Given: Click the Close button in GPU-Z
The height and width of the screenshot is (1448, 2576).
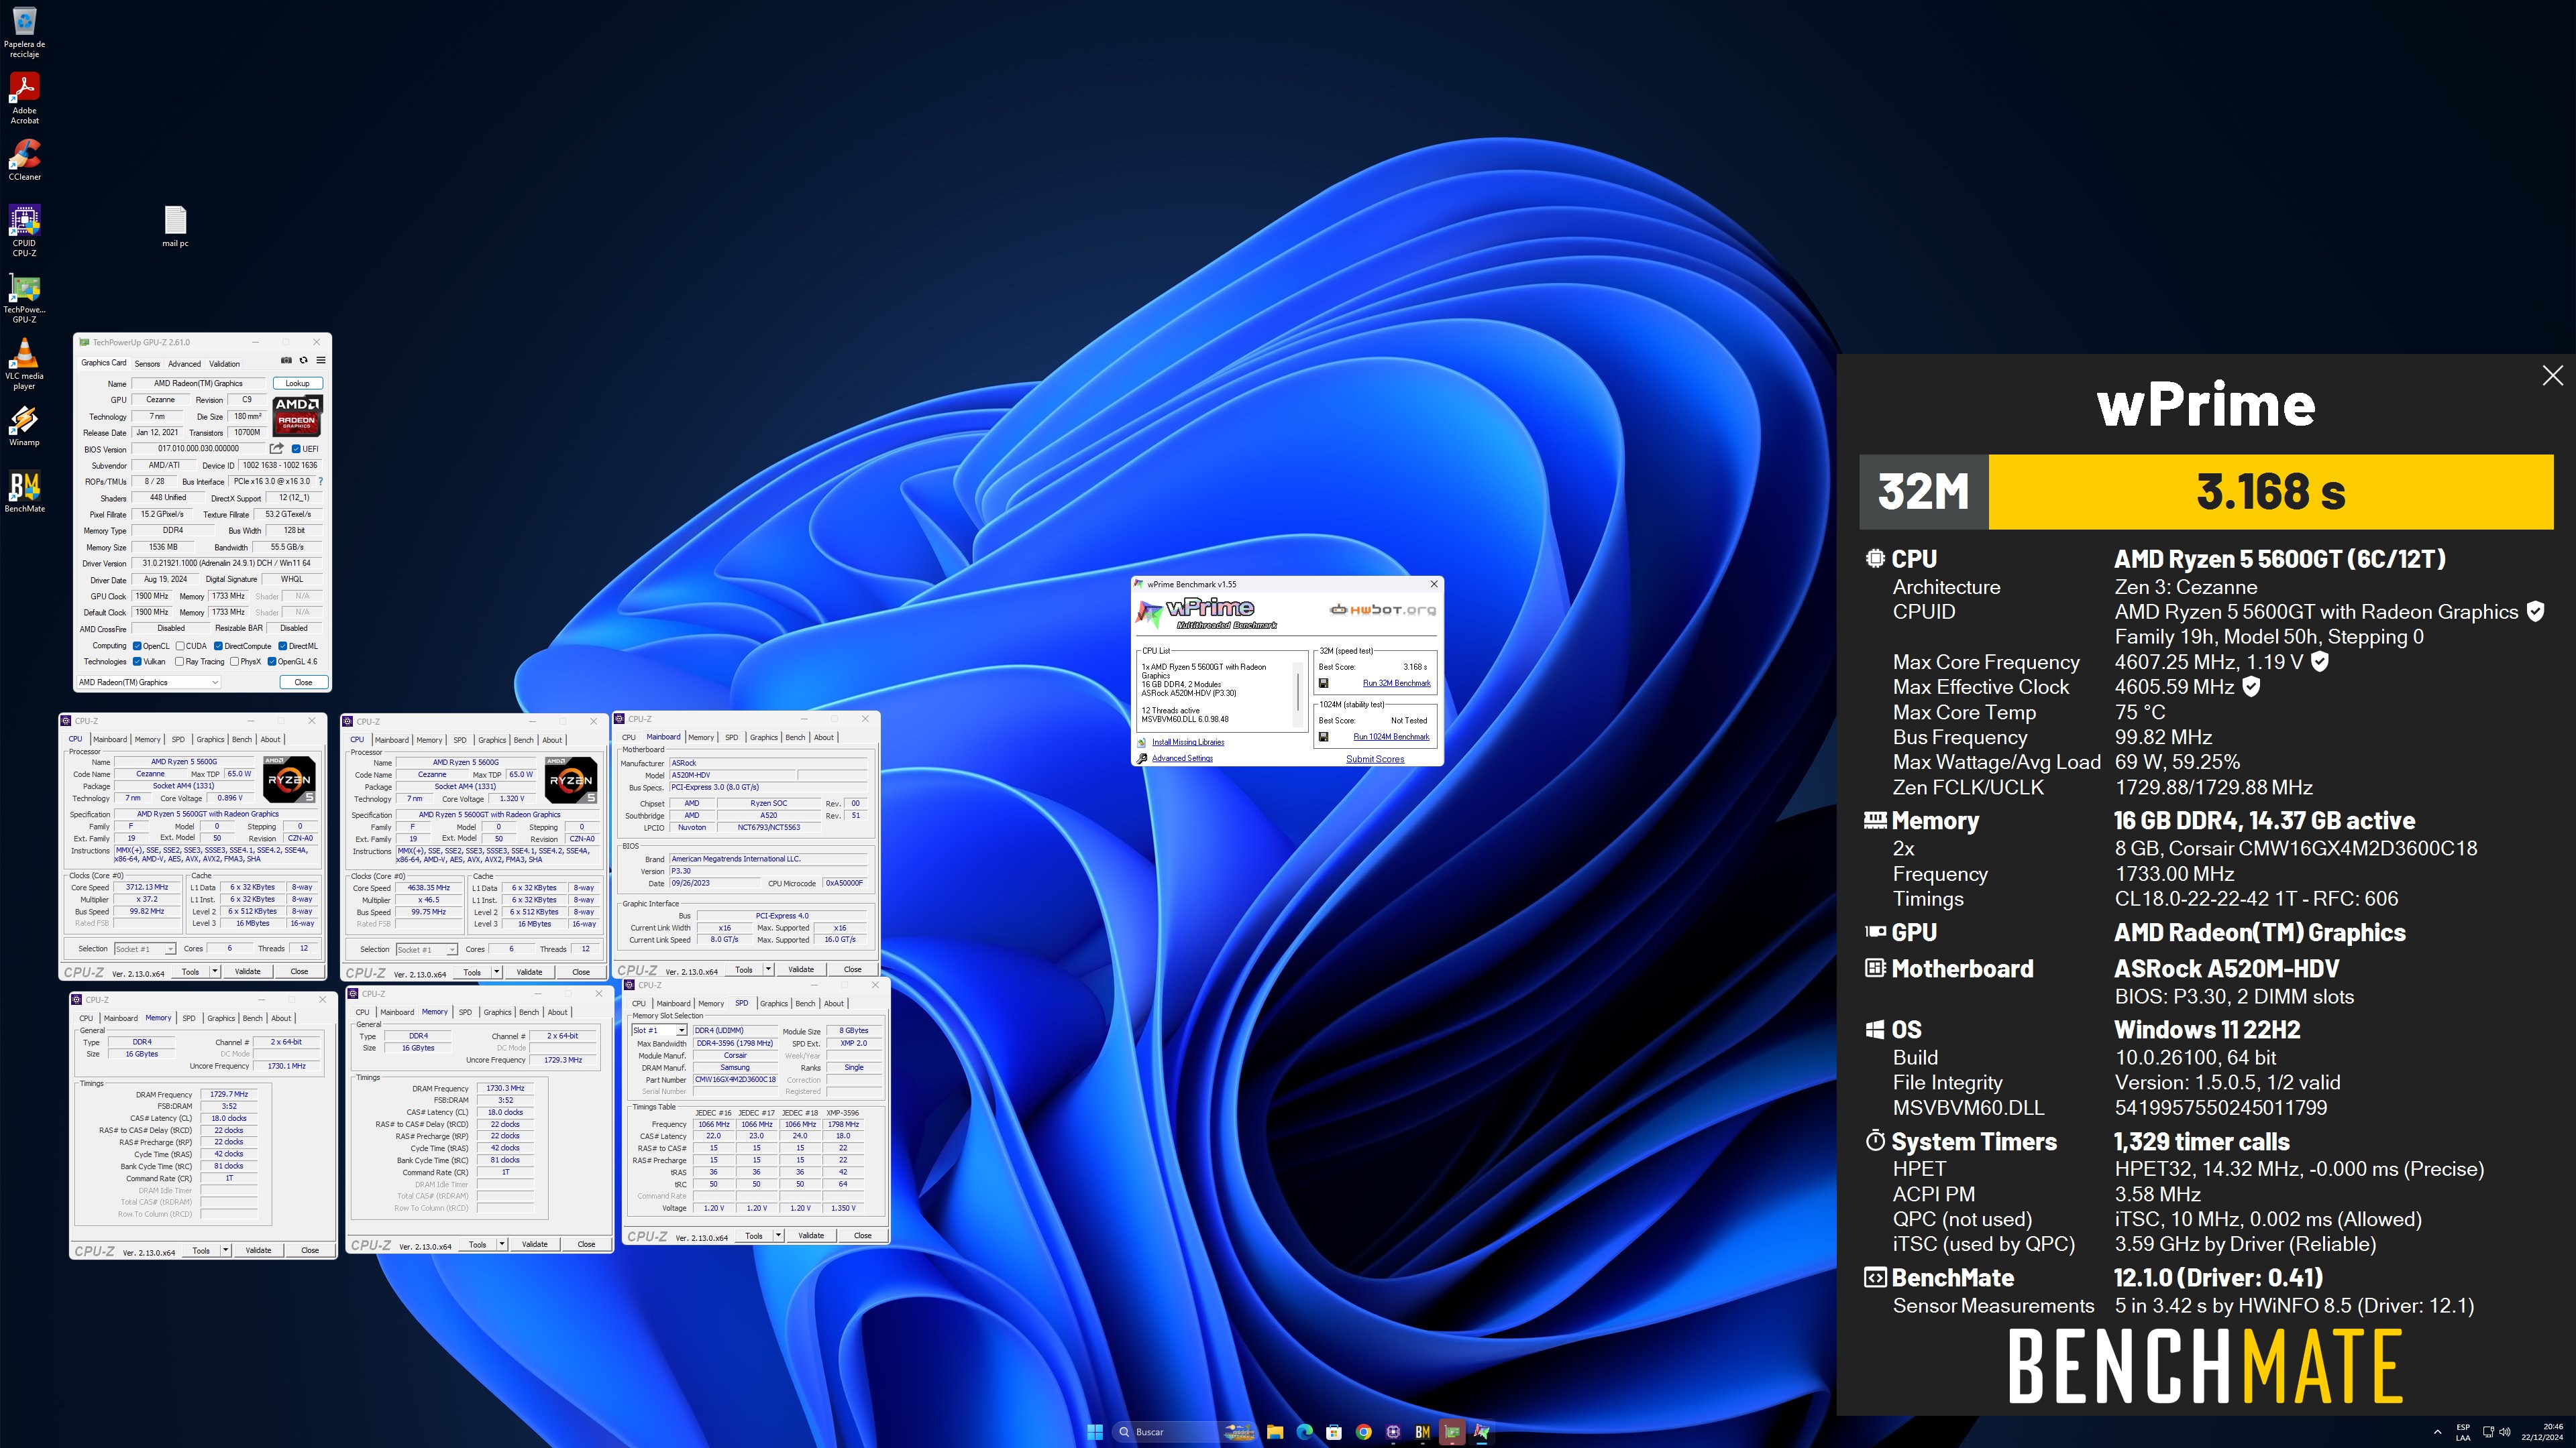Looking at the screenshot, I should coord(303,682).
